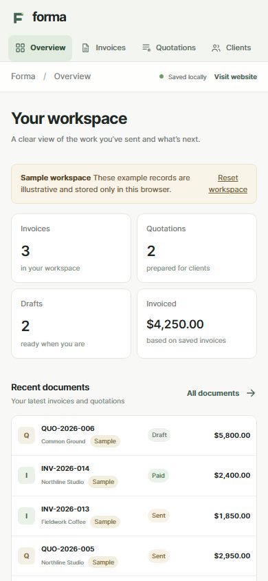Click the $2,400.00 amount
268x581 pixels.
(232, 476)
